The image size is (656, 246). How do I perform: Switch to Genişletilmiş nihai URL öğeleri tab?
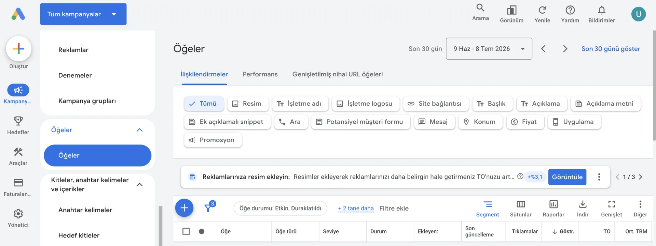pyautogui.click(x=338, y=74)
